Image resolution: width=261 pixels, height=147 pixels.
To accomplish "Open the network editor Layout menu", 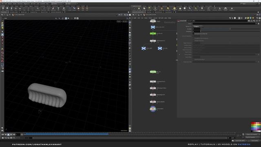I will [155, 18].
